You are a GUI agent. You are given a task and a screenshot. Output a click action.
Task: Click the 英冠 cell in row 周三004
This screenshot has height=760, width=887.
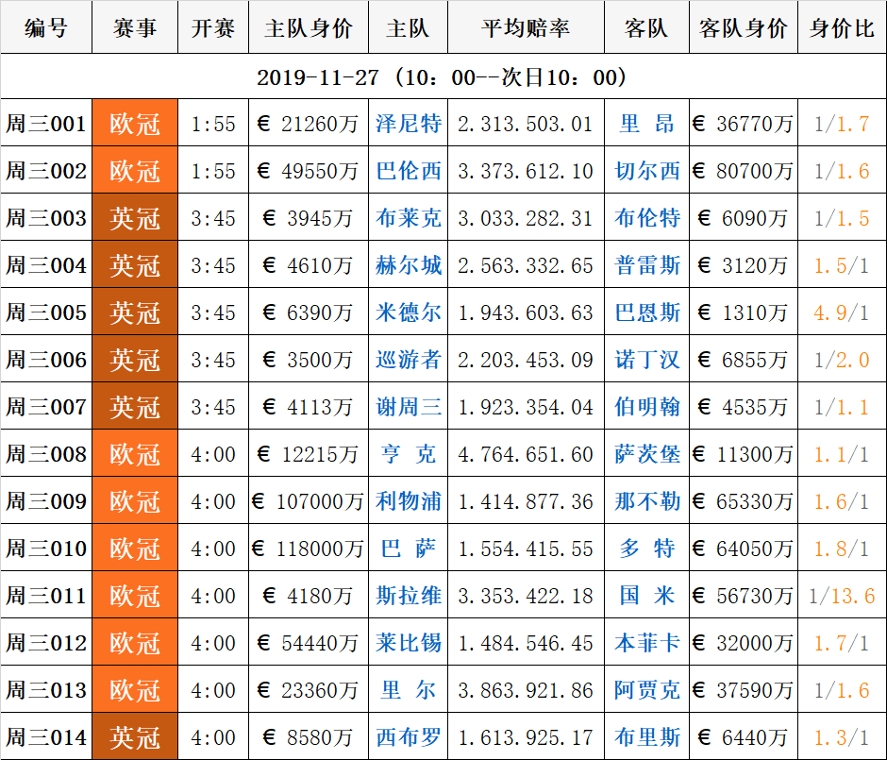[135, 265]
